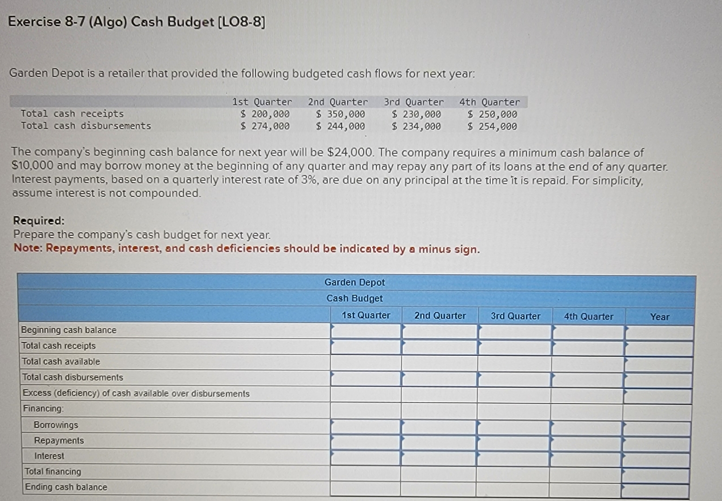
Task: Select the Total cash receipts 2nd Quarter cell
Action: [x=439, y=346]
